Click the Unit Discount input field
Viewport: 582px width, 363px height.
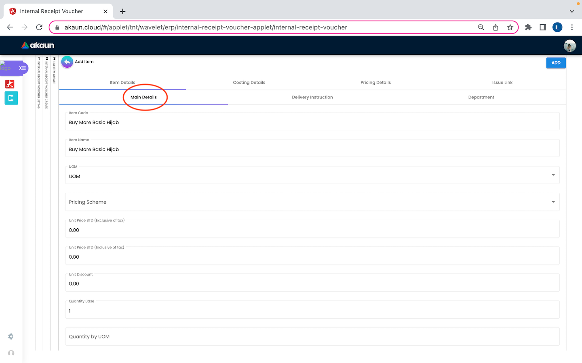tap(312, 284)
